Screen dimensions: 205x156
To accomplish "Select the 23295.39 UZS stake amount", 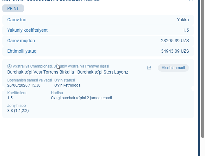I will click(x=175, y=41).
